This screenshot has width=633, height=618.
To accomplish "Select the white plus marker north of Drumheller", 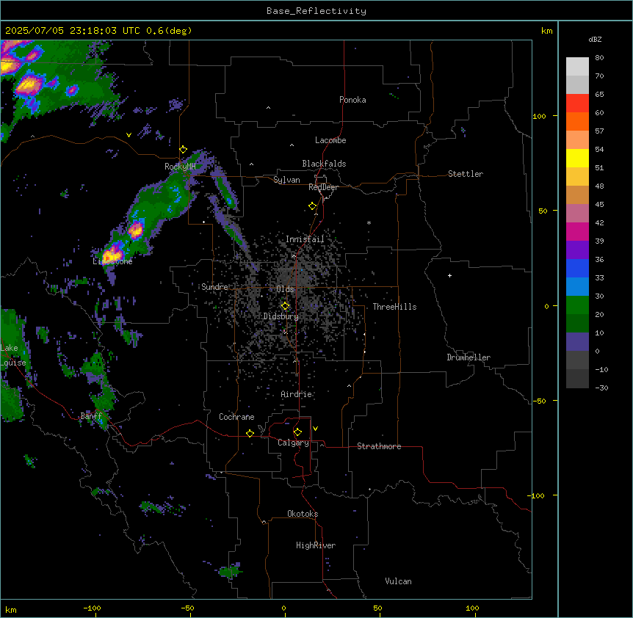I will coord(449,275).
